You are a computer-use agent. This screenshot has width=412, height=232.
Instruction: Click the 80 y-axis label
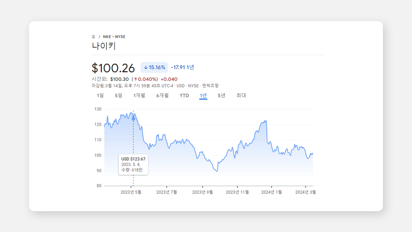click(99, 186)
